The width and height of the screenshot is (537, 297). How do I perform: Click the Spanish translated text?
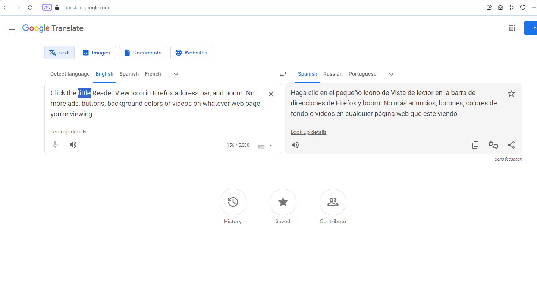coord(394,103)
